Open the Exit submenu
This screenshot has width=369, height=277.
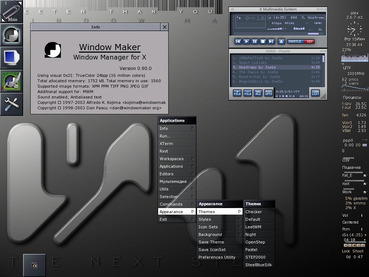(x=177, y=219)
